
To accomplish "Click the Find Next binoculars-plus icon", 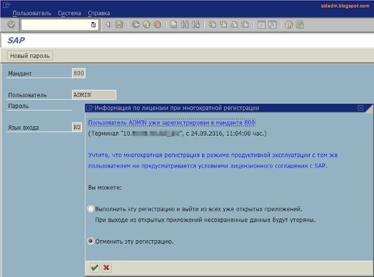I will click(x=196, y=25).
